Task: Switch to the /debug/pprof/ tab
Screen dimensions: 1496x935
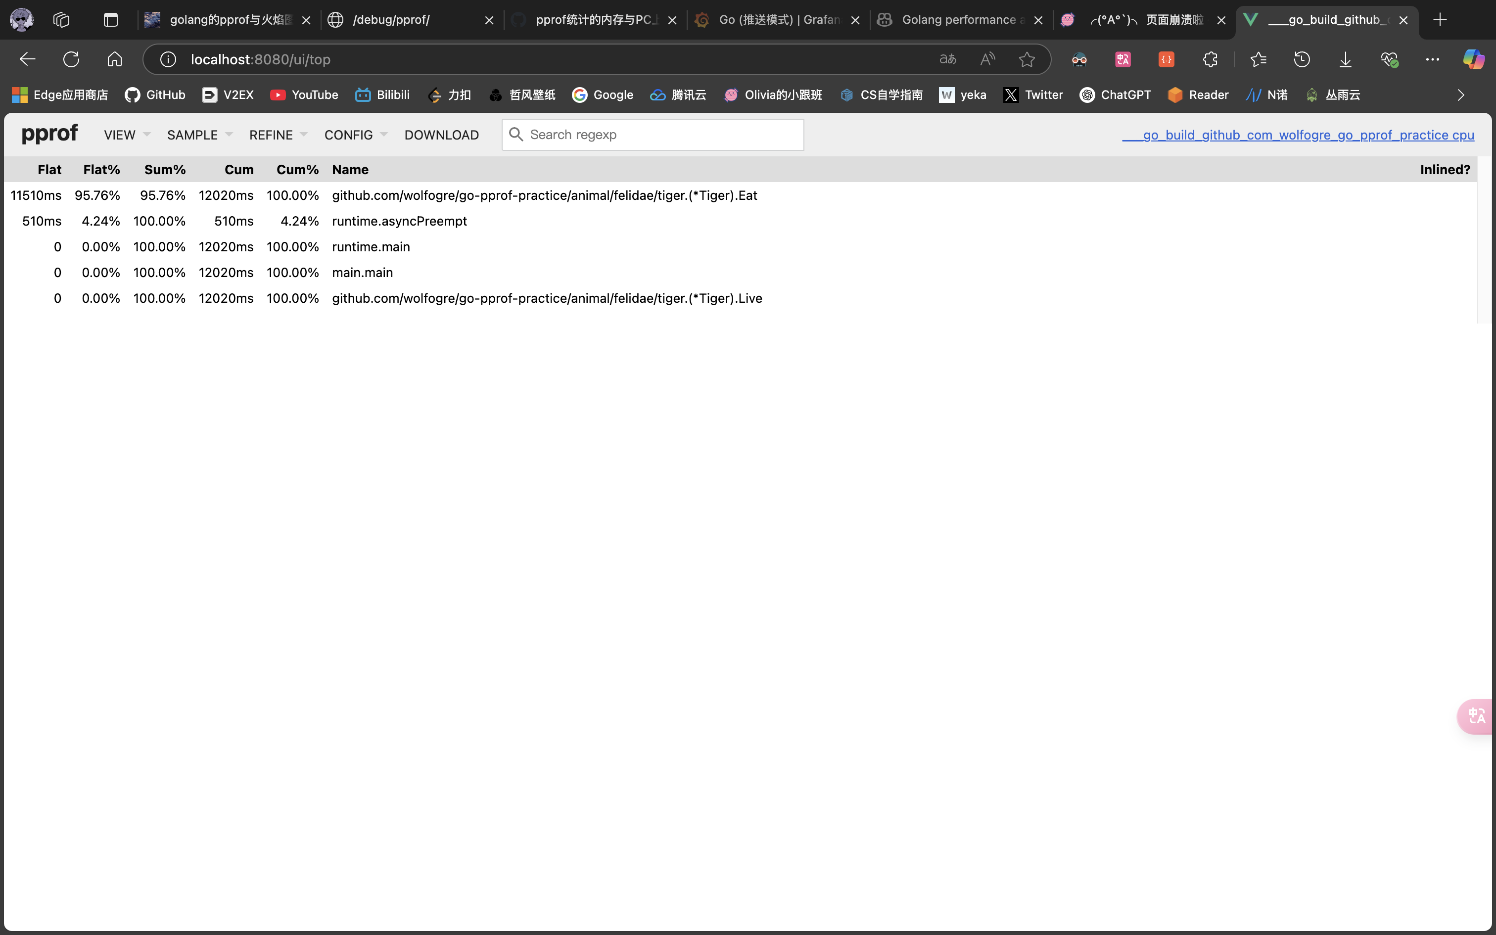Action: click(x=391, y=20)
